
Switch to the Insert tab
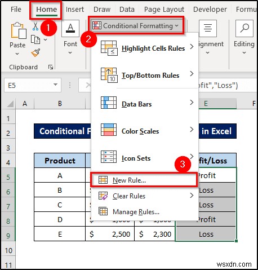click(75, 10)
